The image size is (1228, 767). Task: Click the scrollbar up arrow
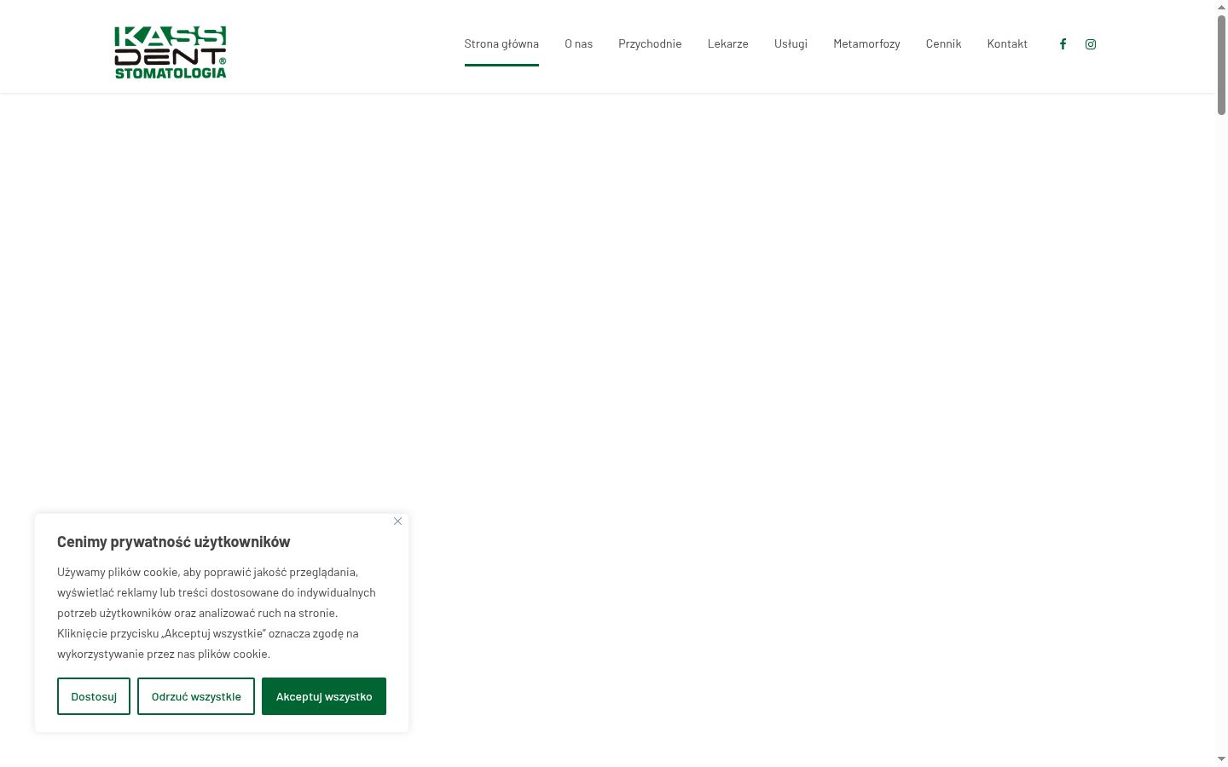coord(1221,7)
